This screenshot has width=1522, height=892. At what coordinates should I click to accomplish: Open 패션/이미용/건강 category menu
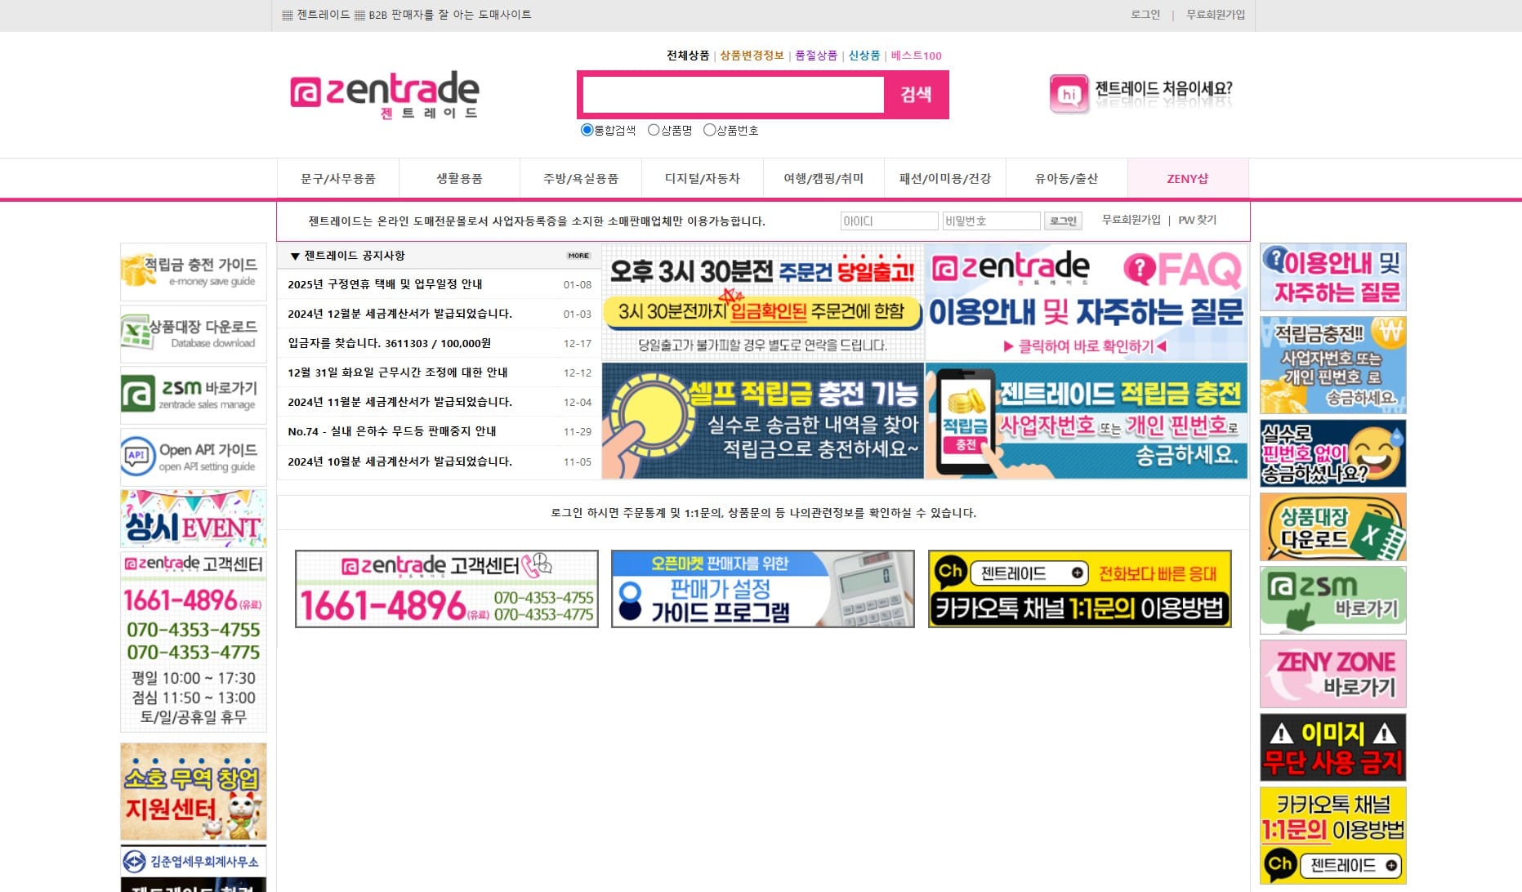coord(945,179)
